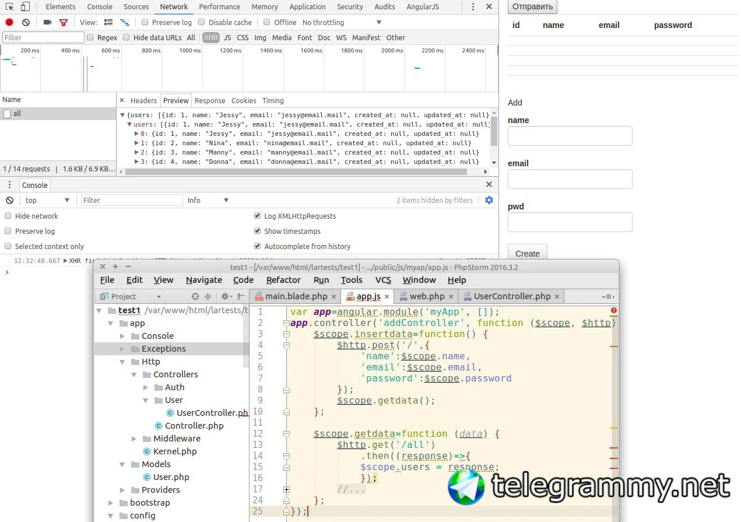Viewport: 741px width, 522px height.
Task: Click PhpStorm collapse-all icon in Project panel
Action: [208, 296]
